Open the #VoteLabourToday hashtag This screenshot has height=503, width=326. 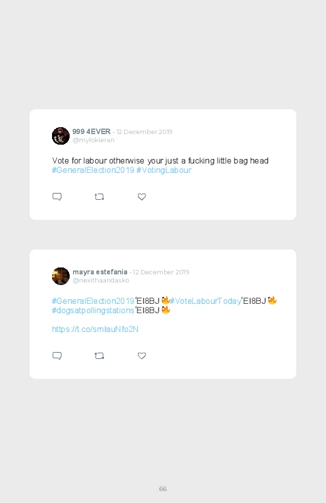coord(206,301)
